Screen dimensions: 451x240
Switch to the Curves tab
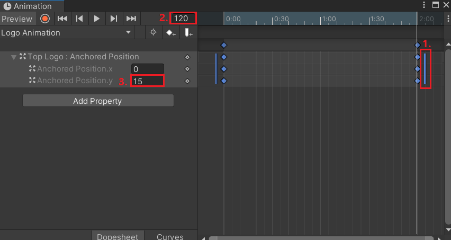click(x=170, y=236)
